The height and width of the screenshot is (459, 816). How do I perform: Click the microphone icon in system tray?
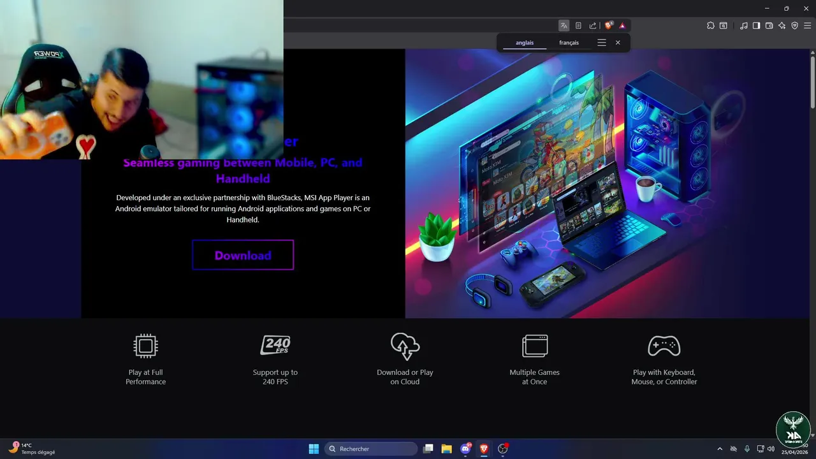[747, 449]
